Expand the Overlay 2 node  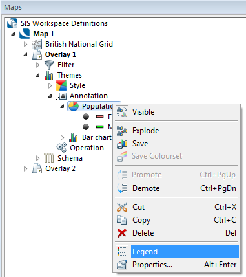point(26,168)
